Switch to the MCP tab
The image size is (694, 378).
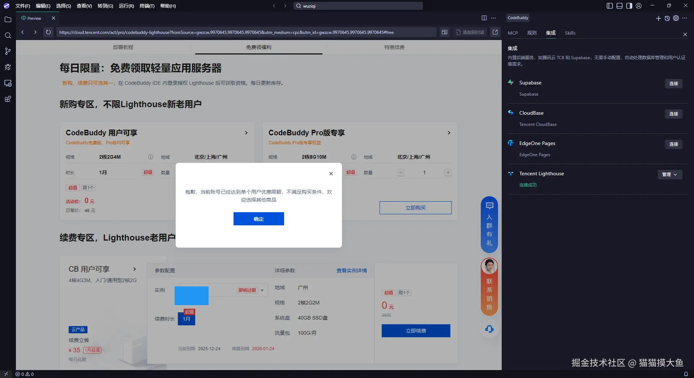click(x=513, y=33)
